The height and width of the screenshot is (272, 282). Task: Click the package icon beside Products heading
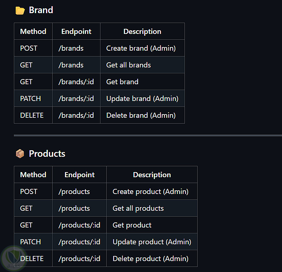[20, 154]
